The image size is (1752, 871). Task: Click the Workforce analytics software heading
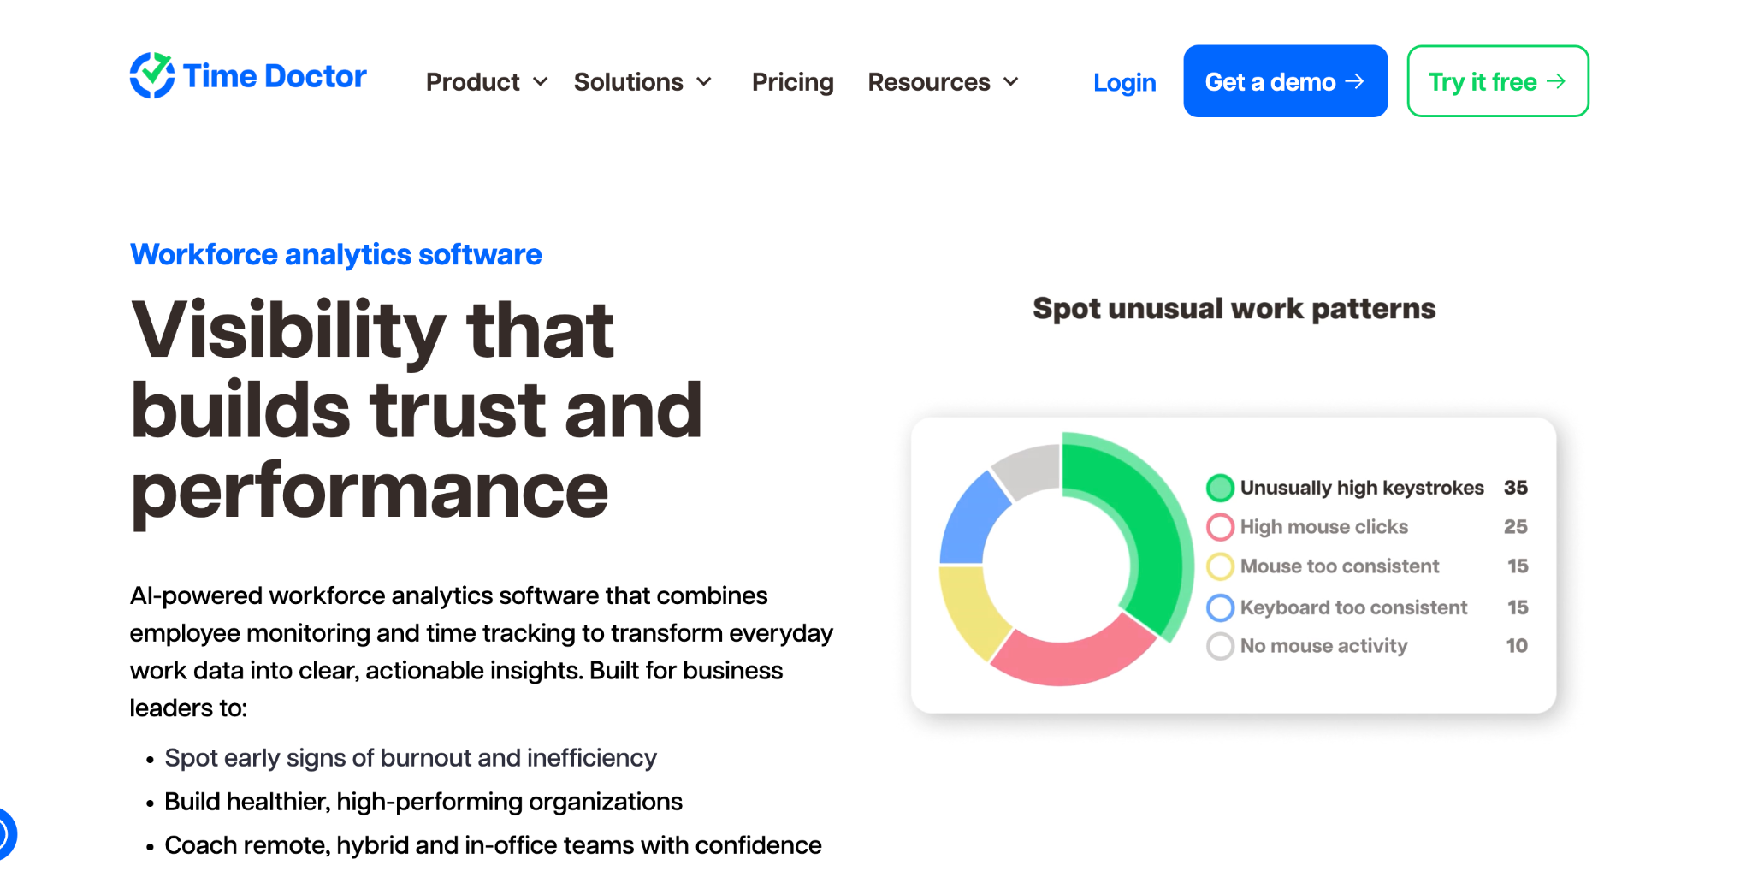pyautogui.click(x=335, y=254)
